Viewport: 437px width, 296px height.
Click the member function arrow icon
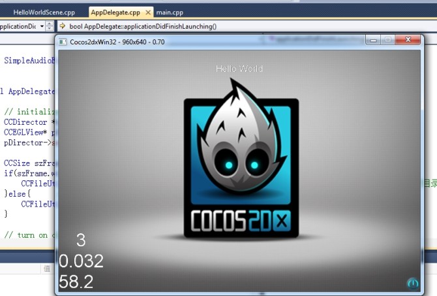(x=63, y=26)
